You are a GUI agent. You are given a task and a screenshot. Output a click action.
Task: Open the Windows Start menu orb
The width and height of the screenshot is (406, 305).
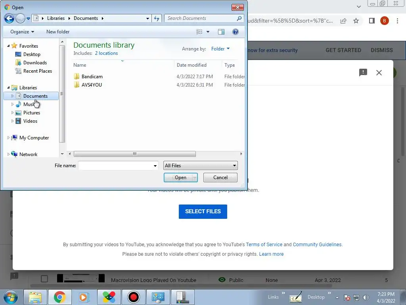point(11,297)
